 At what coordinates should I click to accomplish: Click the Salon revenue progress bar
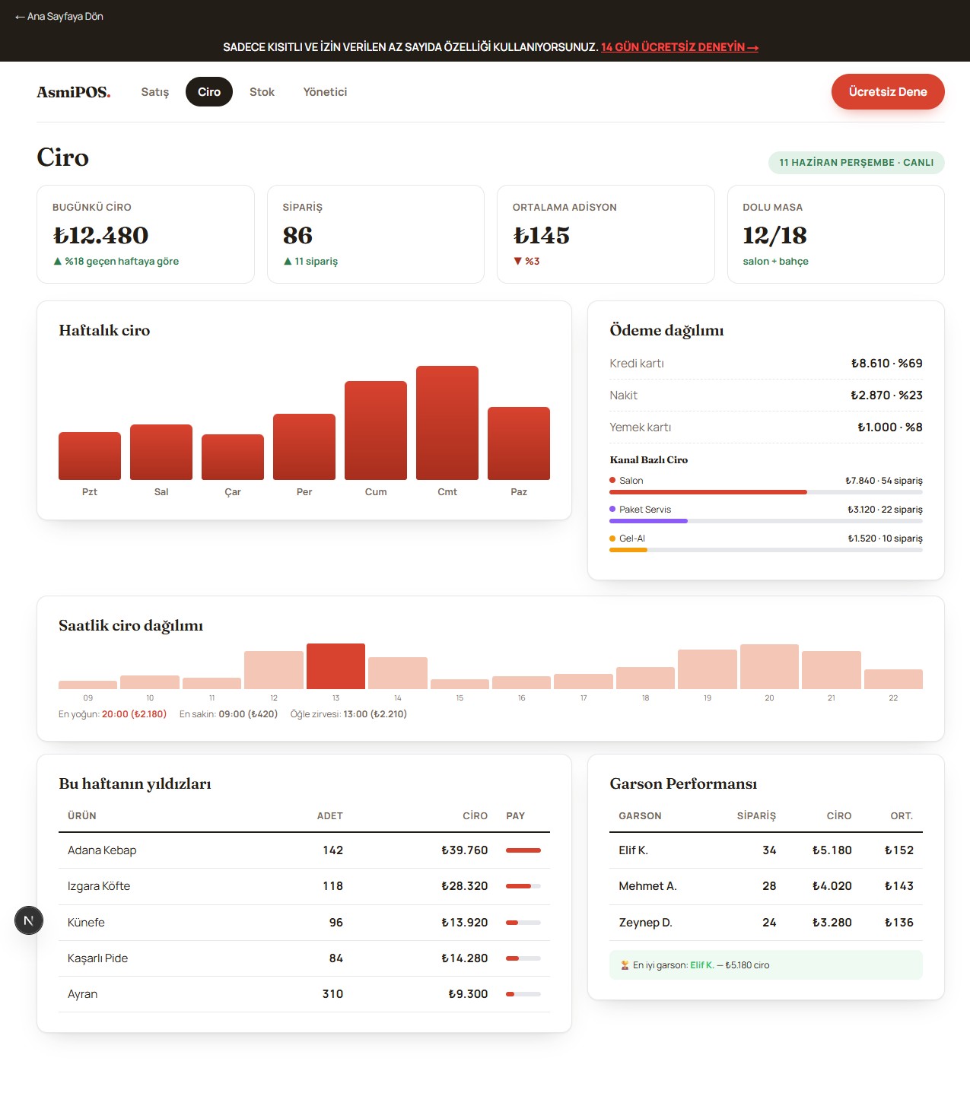point(766,492)
